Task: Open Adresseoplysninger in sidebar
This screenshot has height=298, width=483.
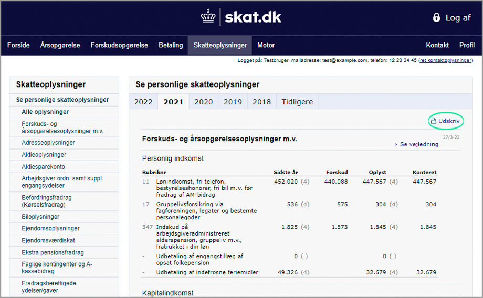Action: click(x=48, y=143)
